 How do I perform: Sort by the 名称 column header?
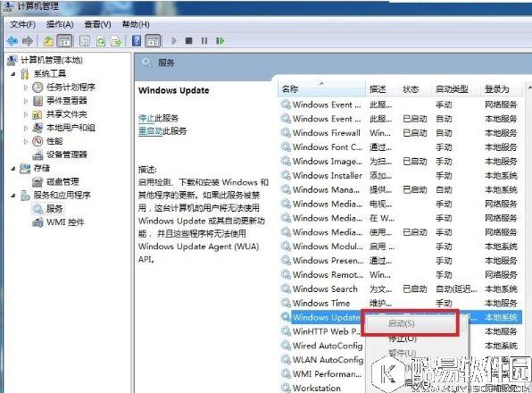[321, 89]
